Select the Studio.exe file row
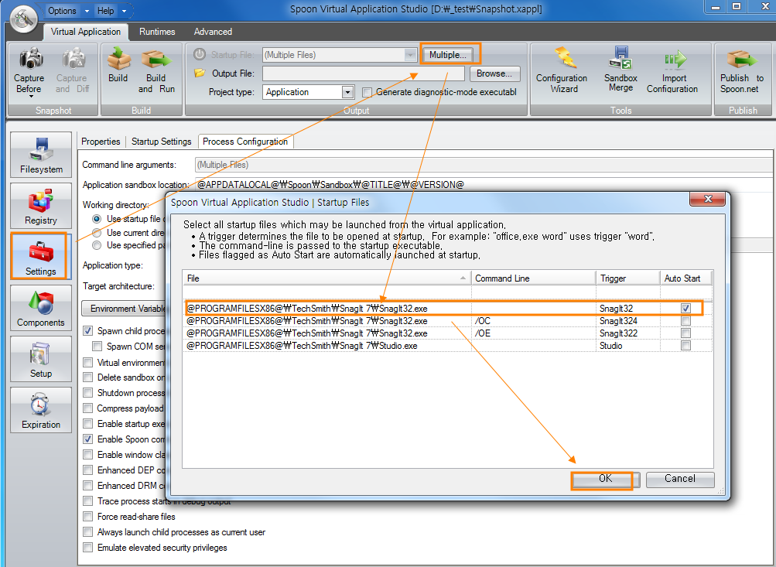Viewport: 776px width, 567px height. pos(447,345)
